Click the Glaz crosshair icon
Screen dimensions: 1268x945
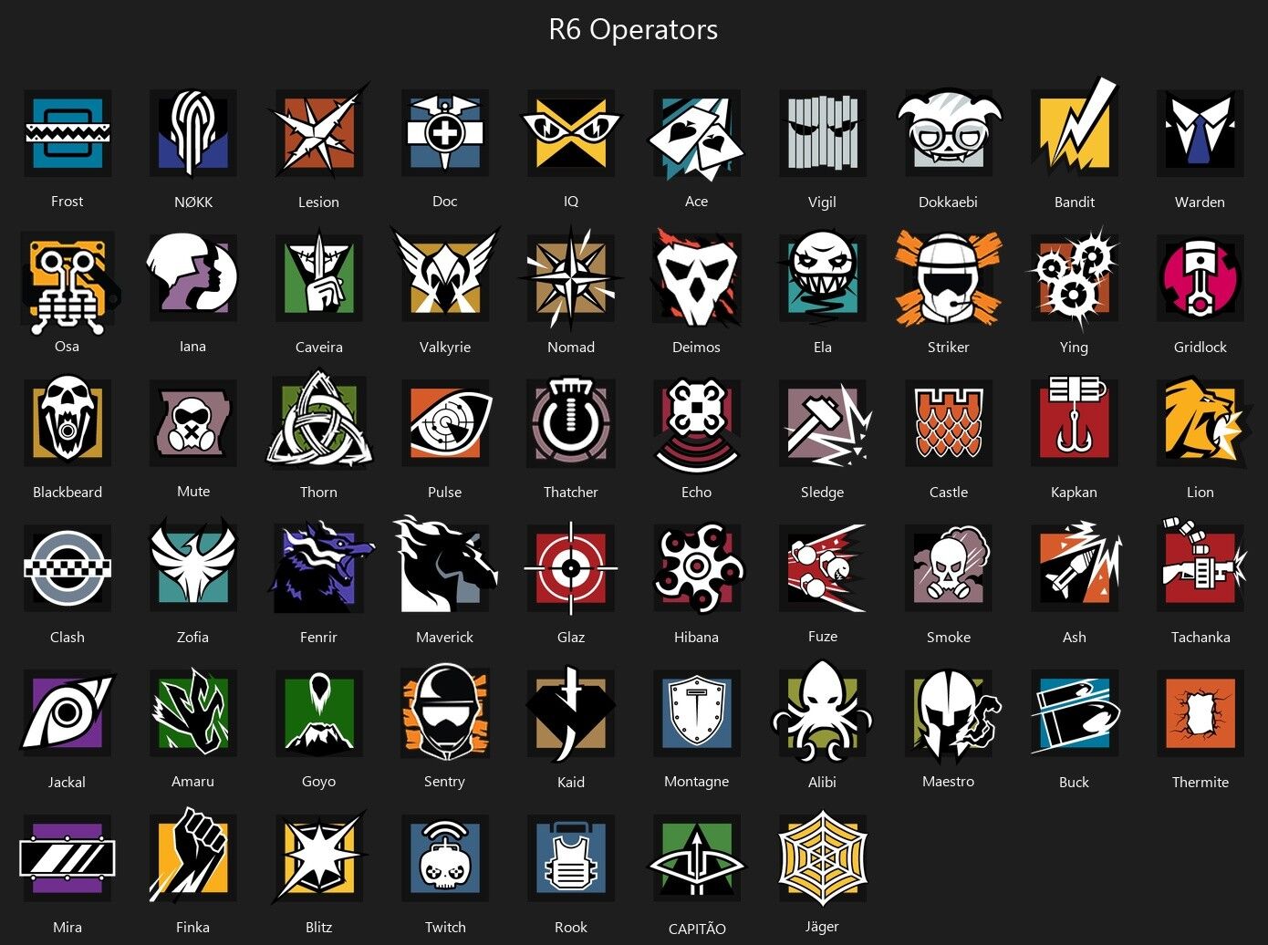coord(571,567)
